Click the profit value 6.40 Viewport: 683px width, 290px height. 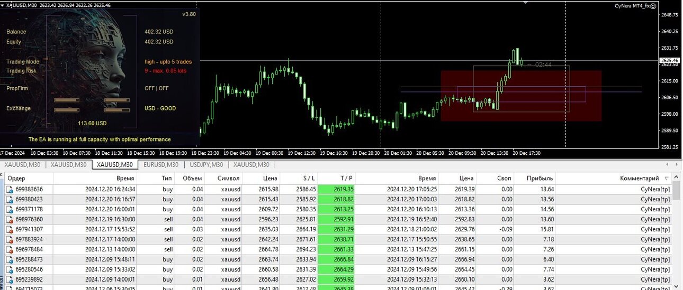coord(547,259)
